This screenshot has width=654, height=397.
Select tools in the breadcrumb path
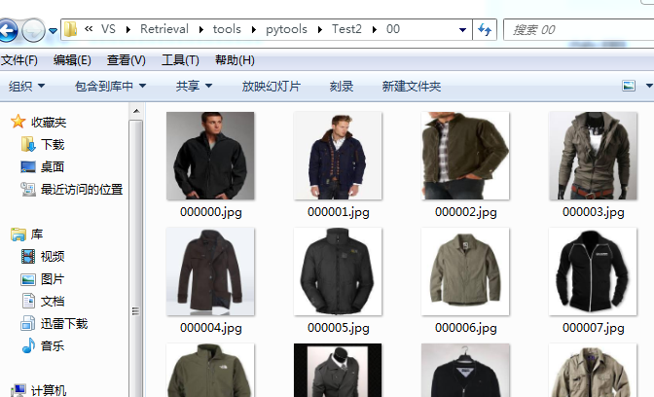tap(227, 29)
